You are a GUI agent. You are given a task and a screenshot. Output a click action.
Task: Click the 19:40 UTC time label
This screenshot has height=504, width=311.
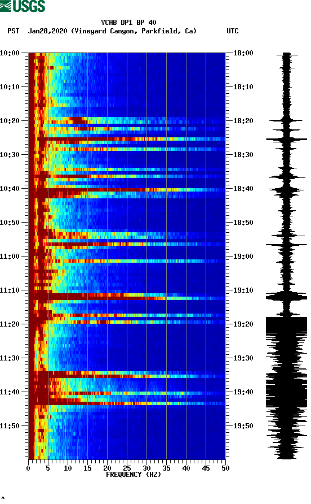tap(243, 392)
